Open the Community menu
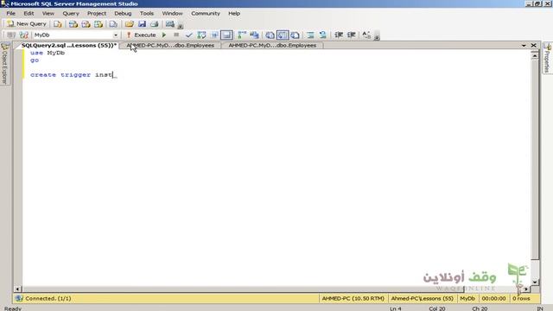Screen dimensions: 553x311 coord(206,14)
